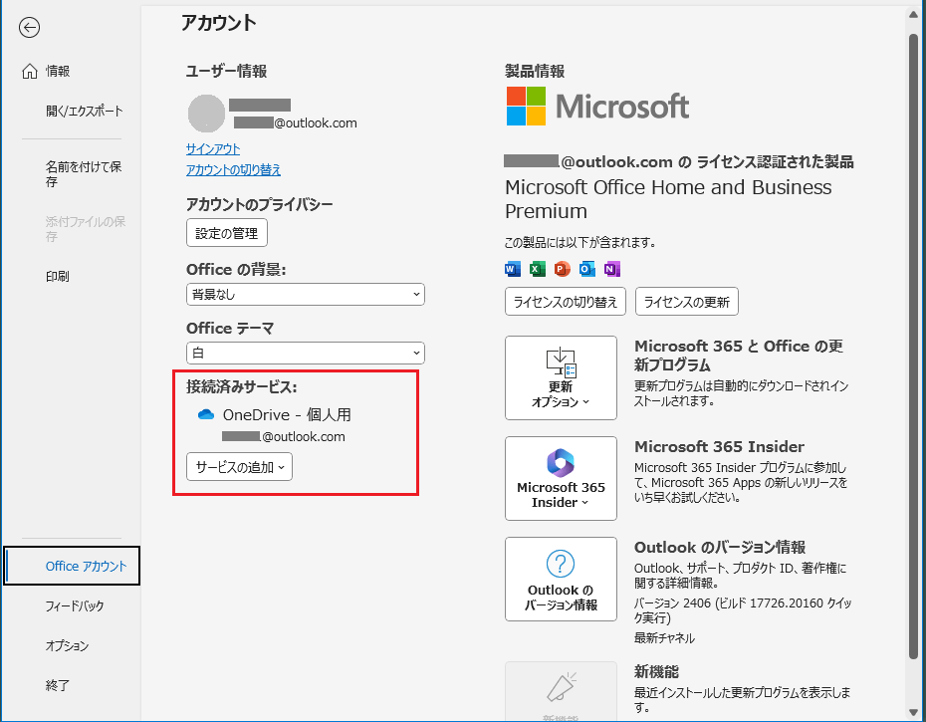Select 印刷 in sidebar

(58, 276)
